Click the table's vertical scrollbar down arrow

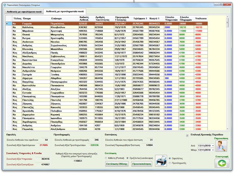[228, 129]
